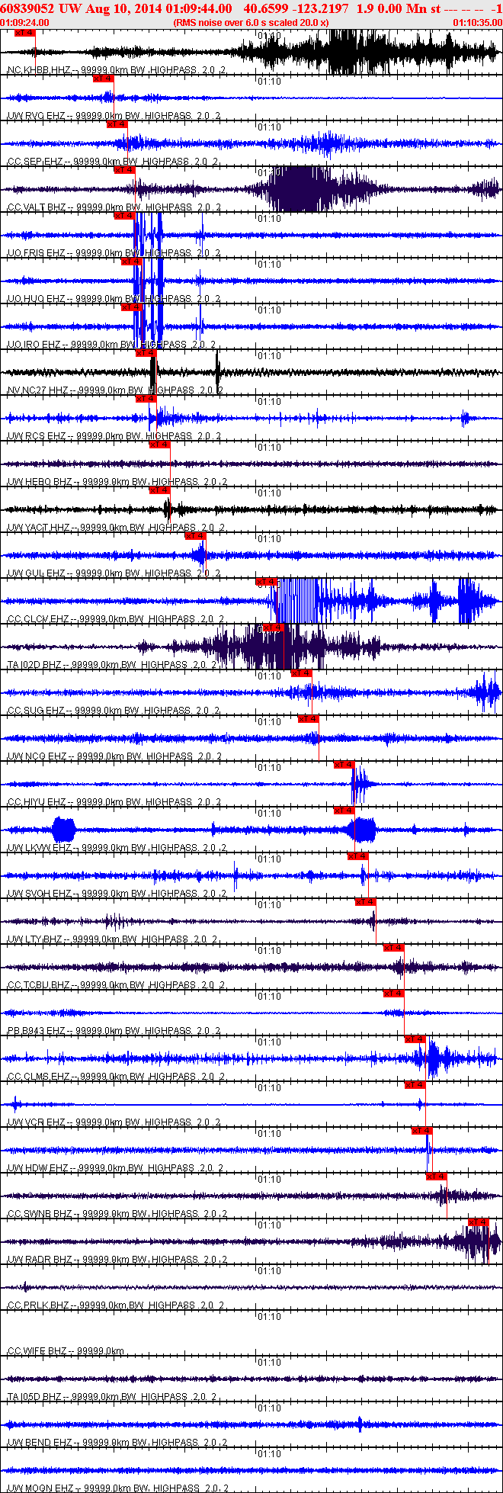Viewport: 503px width, 1493px height.
Task: Select the red pick flag on CC.CLMS.EHZ trace
Action: click(x=415, y=1039)
